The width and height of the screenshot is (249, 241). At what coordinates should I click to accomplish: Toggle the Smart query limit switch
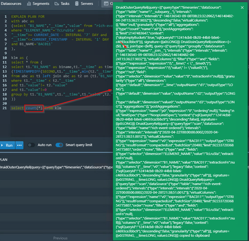(59, 145)
